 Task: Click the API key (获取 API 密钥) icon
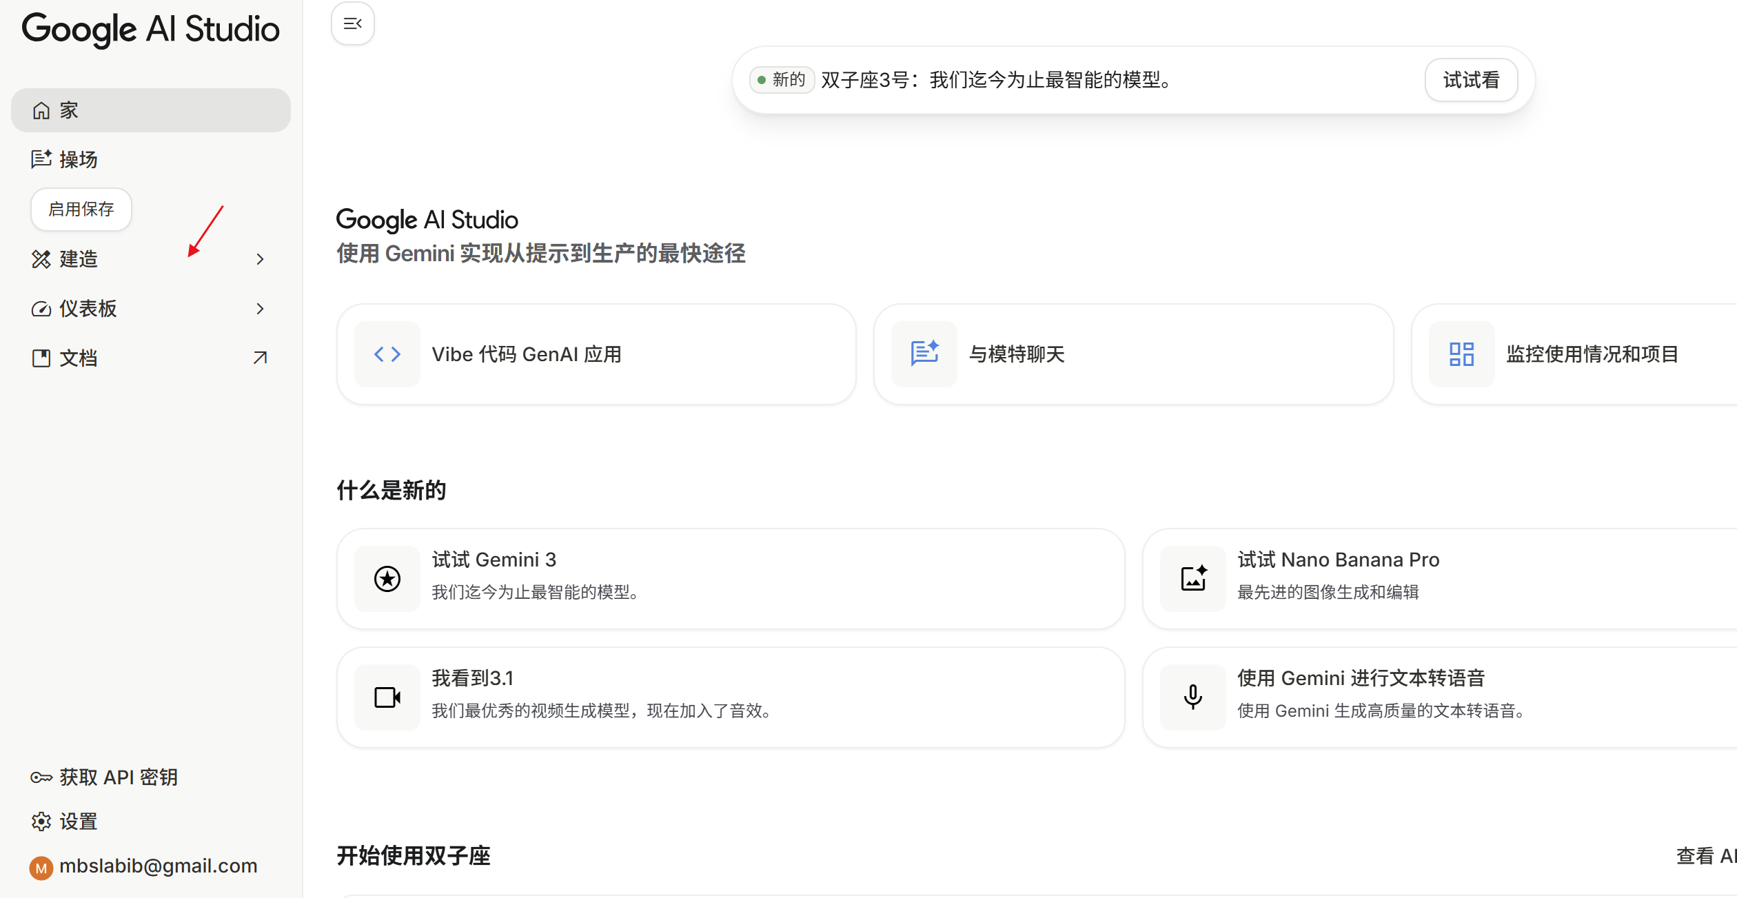[41, 777]
